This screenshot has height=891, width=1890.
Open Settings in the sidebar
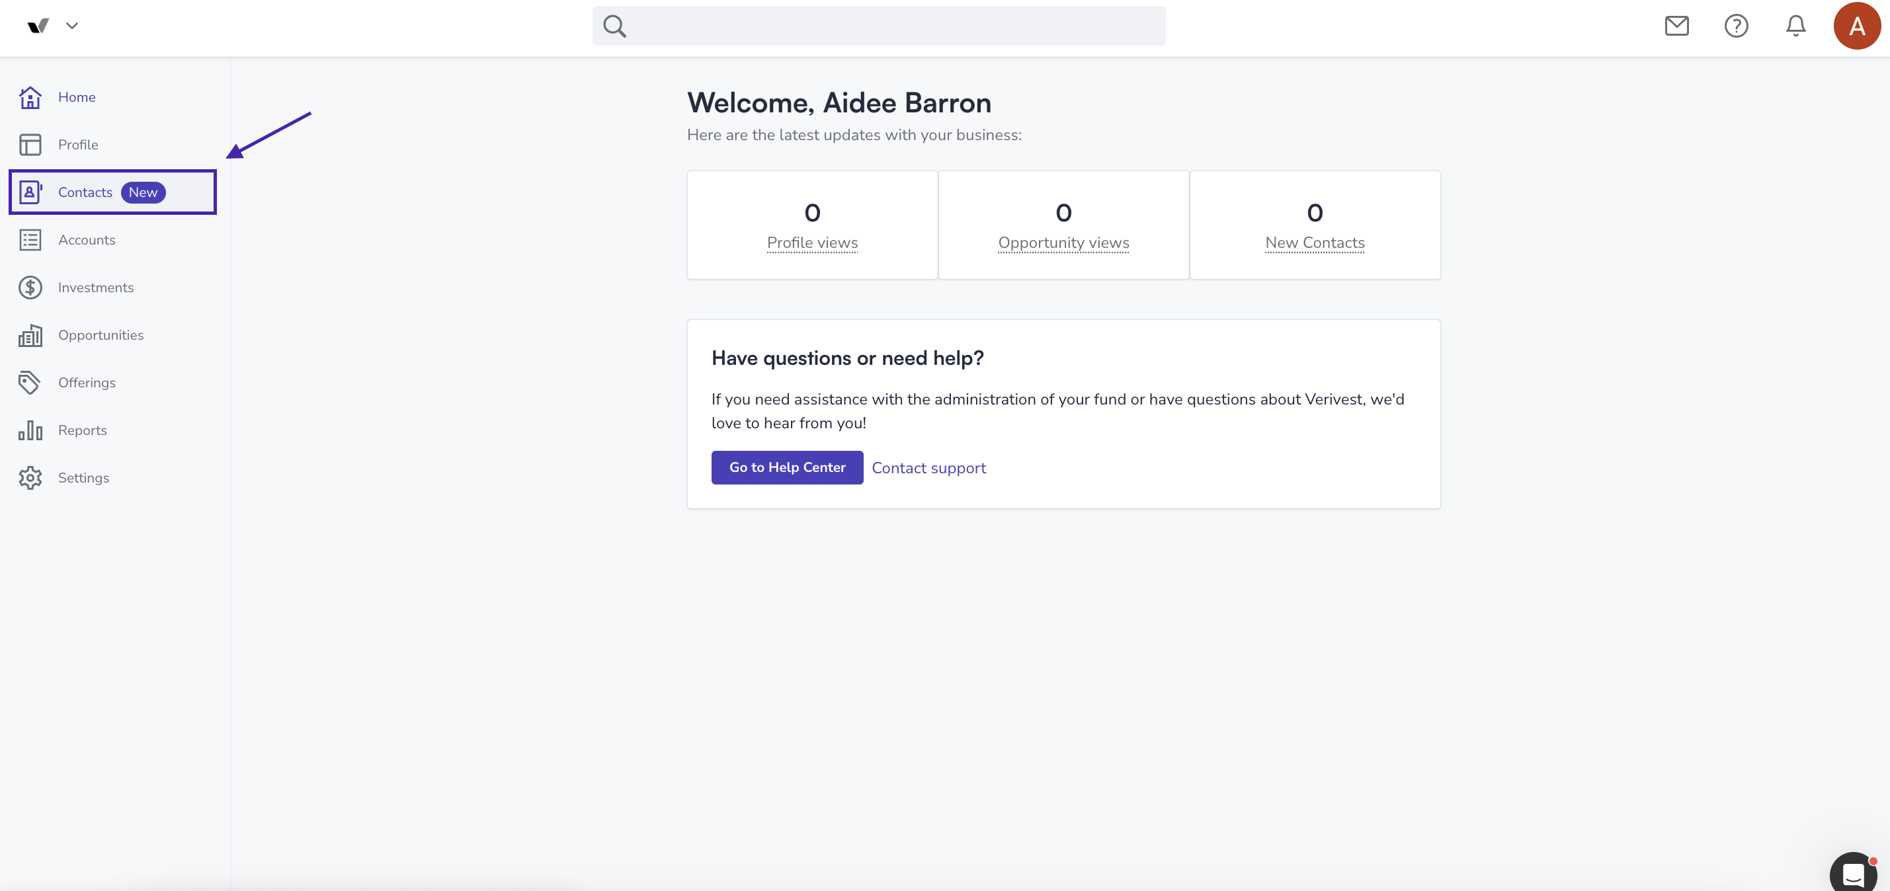(x=83, y=478)
